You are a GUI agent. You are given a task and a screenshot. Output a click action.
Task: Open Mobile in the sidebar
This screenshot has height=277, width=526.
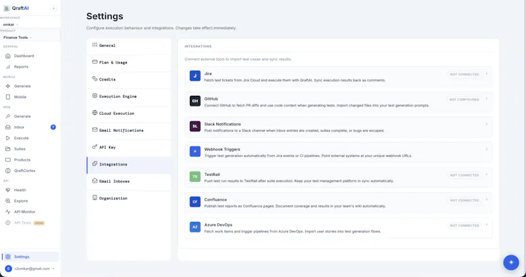point(30,96)
